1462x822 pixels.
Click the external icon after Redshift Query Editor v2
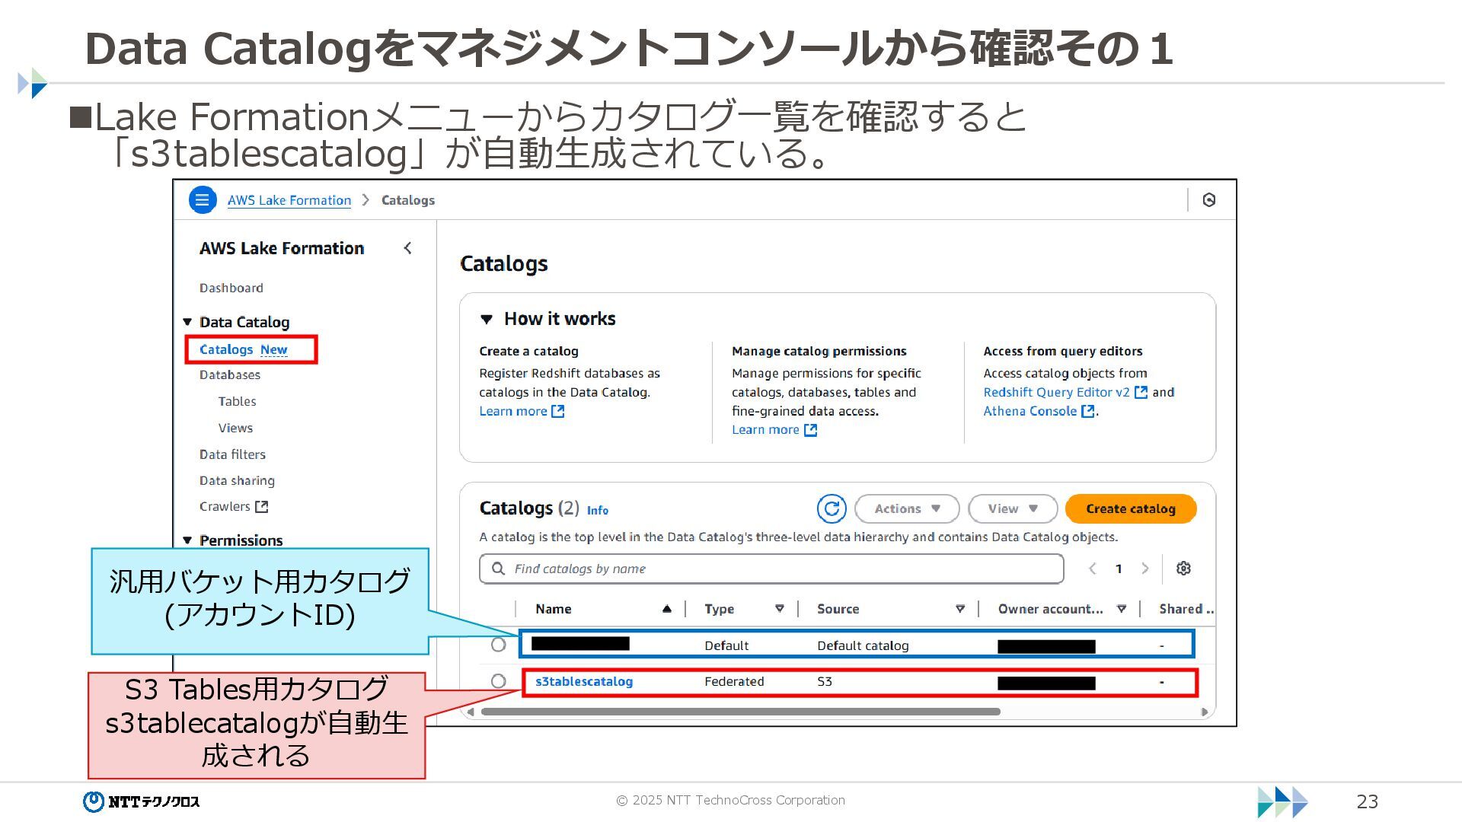(1141, 392)
